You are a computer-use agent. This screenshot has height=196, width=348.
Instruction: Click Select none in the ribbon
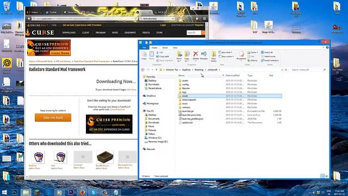pyautogui.click(x=268, y=57)
